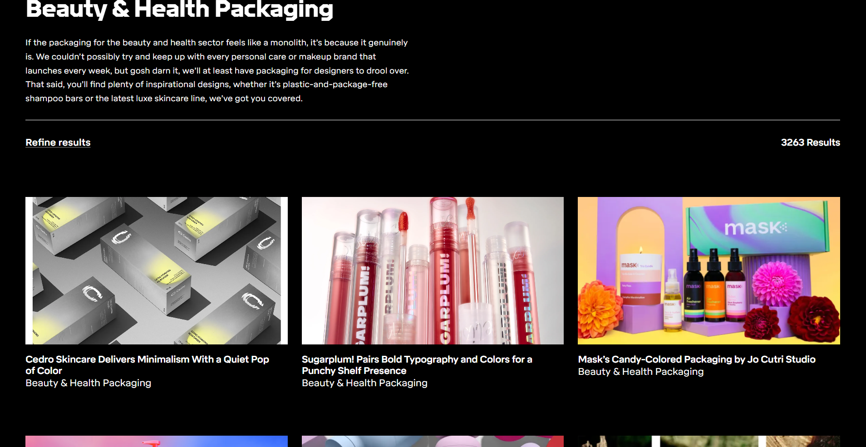Open Sugarplum! lip gloss thumbnail image
The height and width of the screenshot is (447, 866).
pyautogui.click(x=433, y=270)
